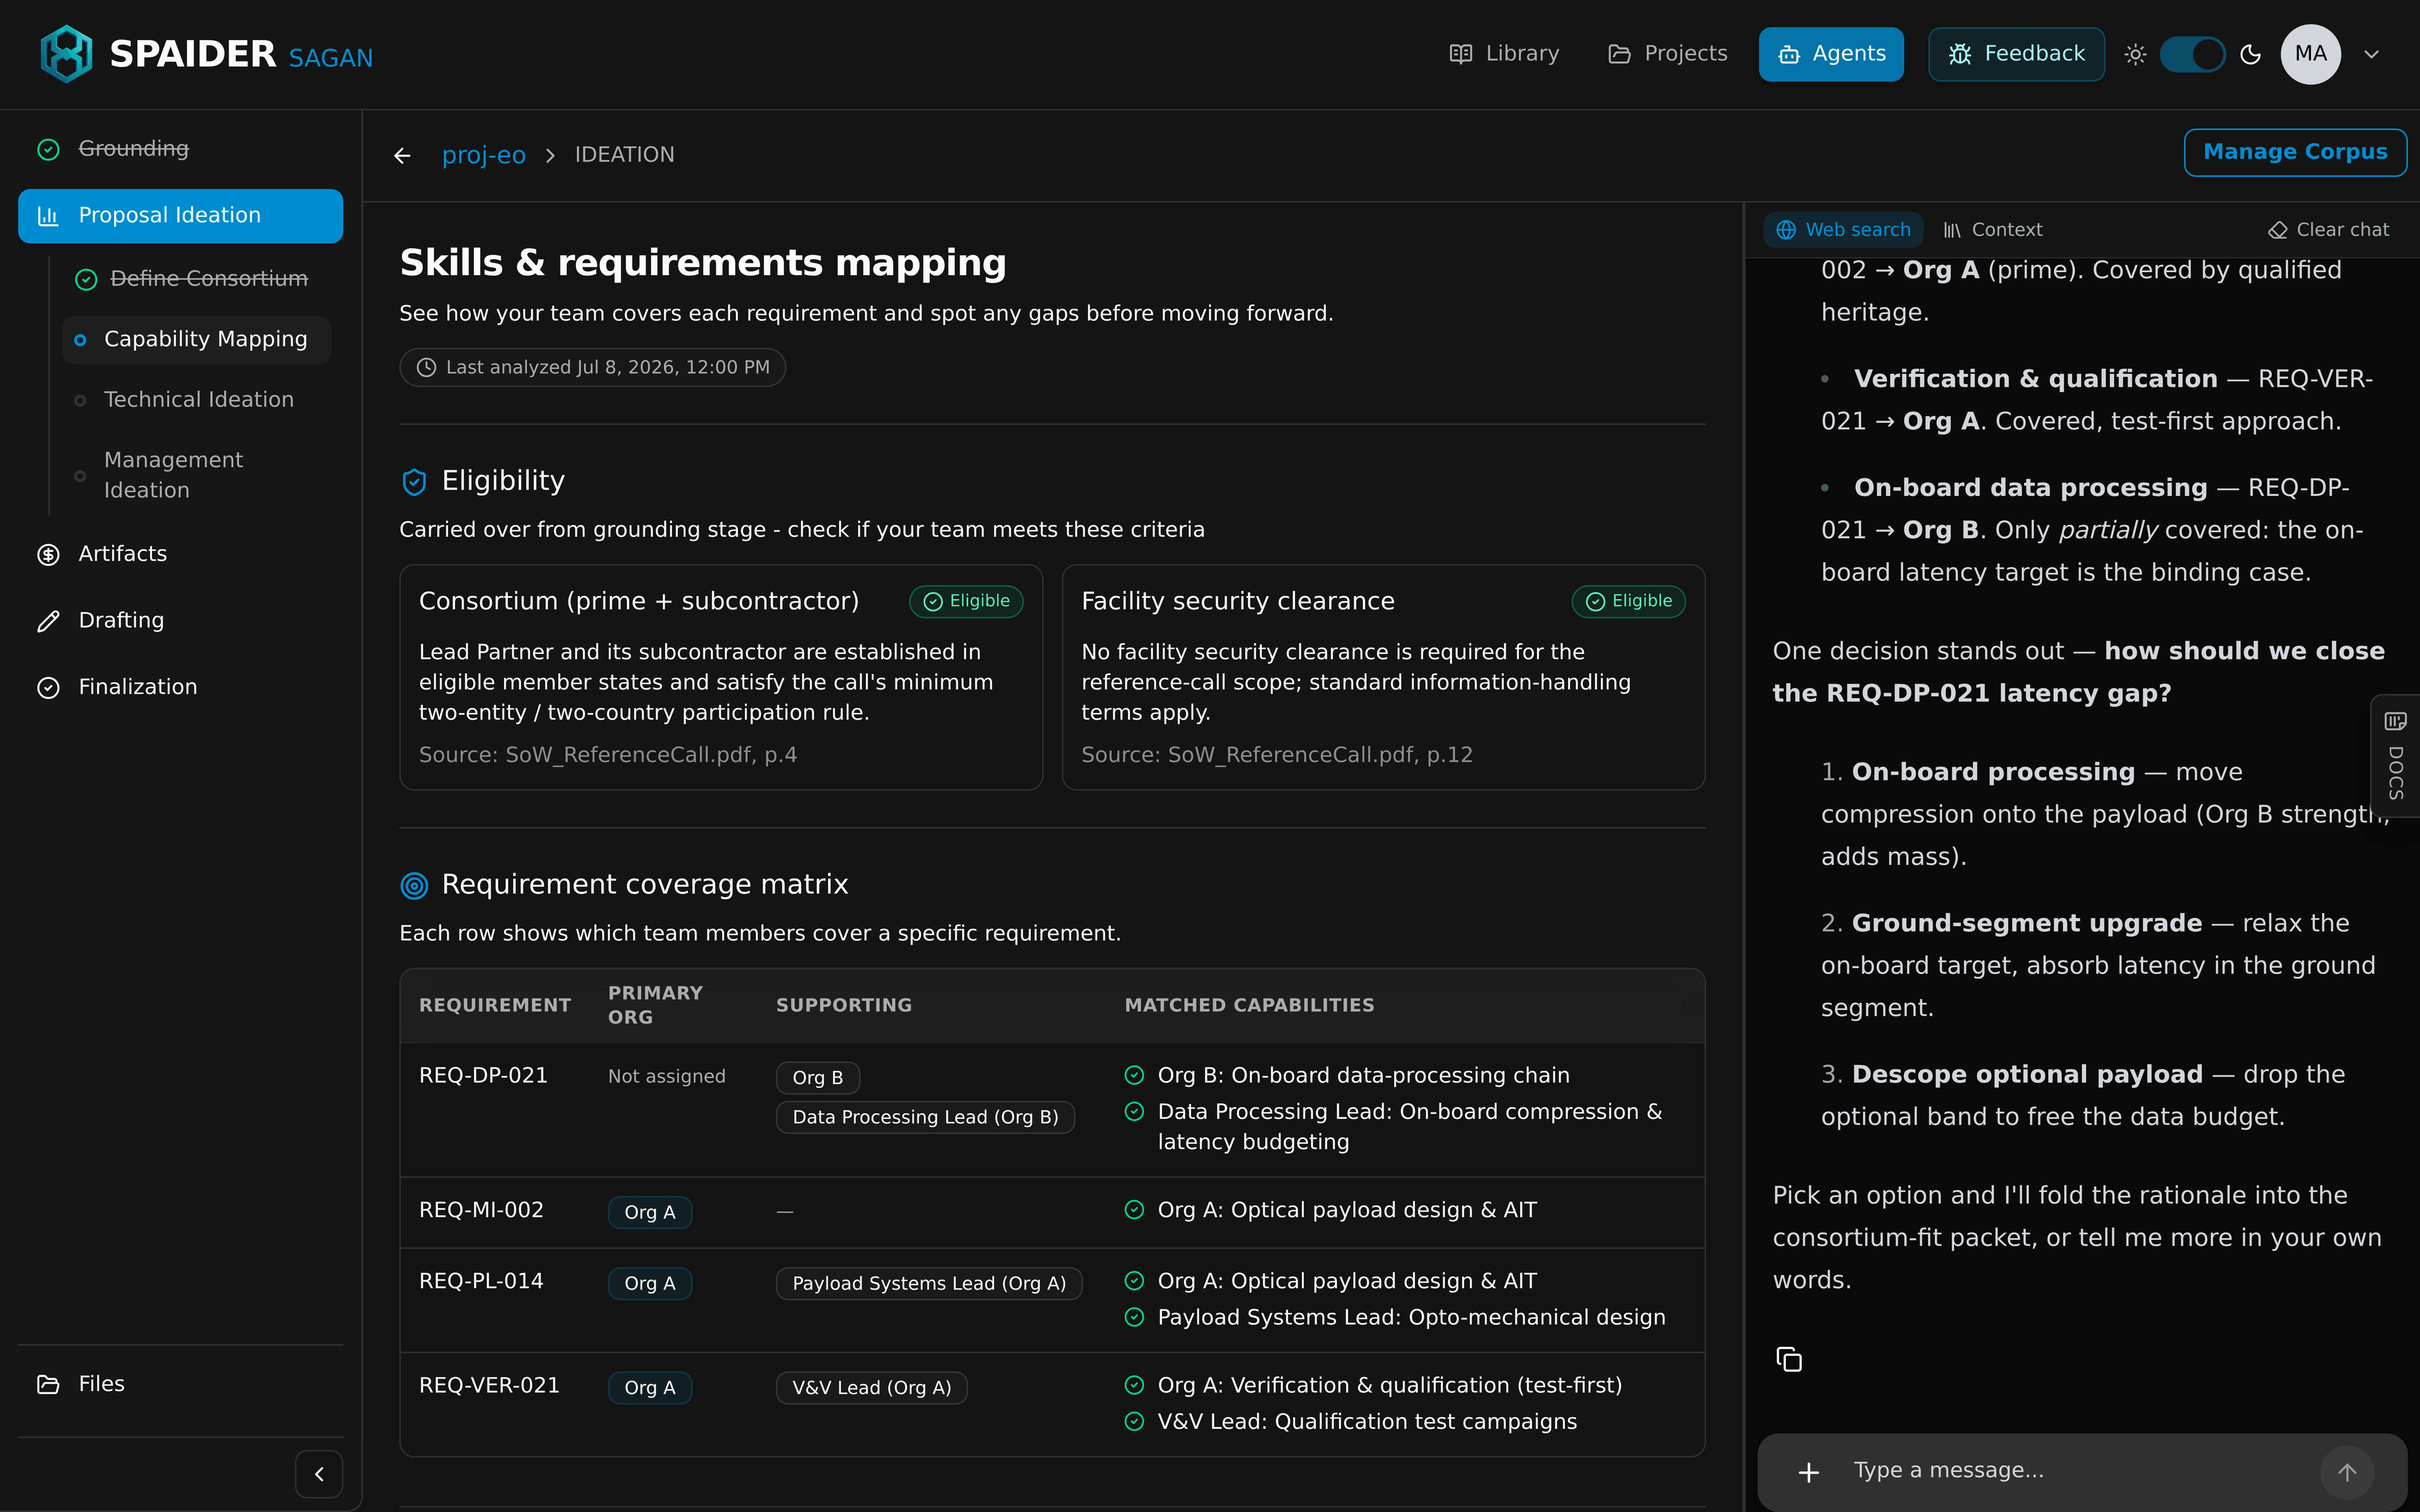Click the Data Processing Lead (Org B) chip

click(x=925, y=1117)
